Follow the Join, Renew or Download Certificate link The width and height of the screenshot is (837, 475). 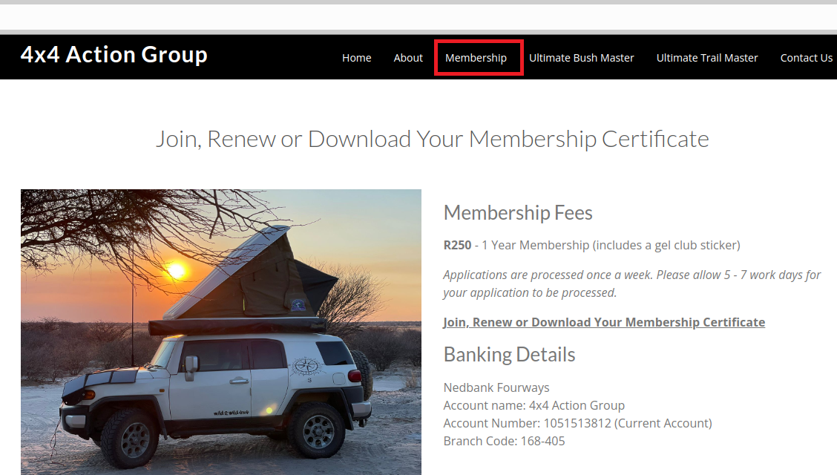coord(604,322)
